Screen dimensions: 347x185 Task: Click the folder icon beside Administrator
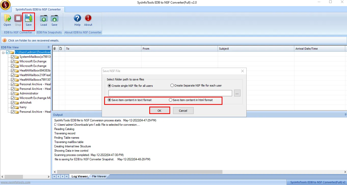click(17, 93)
